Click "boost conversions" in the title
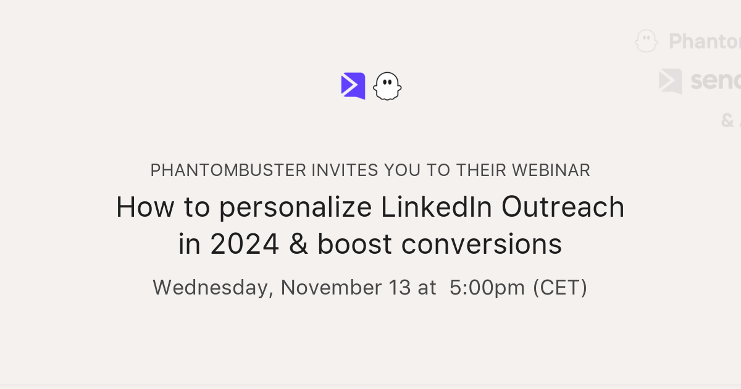 [x=440, y=245]
